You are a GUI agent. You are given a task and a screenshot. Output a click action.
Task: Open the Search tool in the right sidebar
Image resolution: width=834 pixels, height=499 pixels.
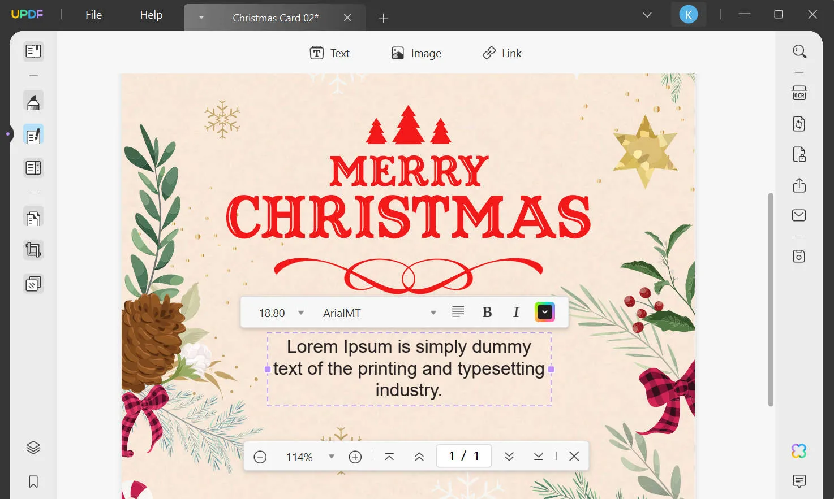pyautogui.click(x=799, y=51)
